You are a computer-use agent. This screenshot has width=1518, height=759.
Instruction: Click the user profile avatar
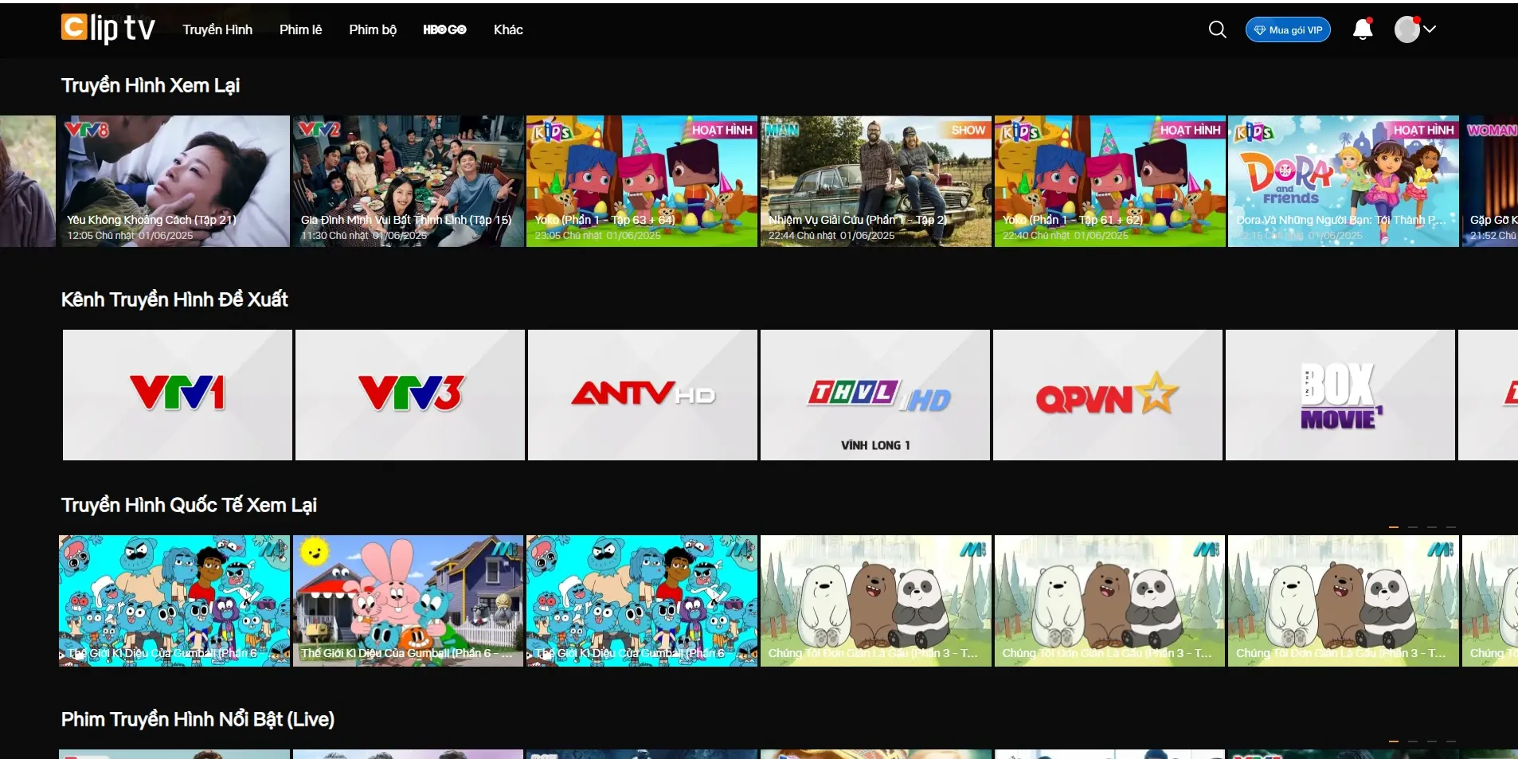(x=1406, y=29)
